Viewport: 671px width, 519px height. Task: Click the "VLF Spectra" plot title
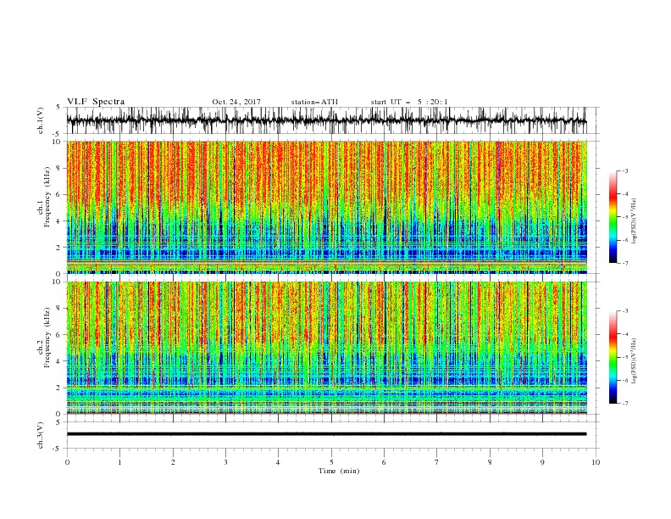[x=96, y=102]
